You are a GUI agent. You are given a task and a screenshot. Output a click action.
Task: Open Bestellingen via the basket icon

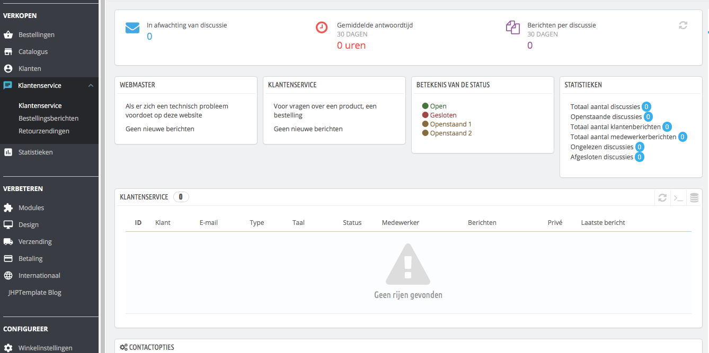click(x=8, y=35)
